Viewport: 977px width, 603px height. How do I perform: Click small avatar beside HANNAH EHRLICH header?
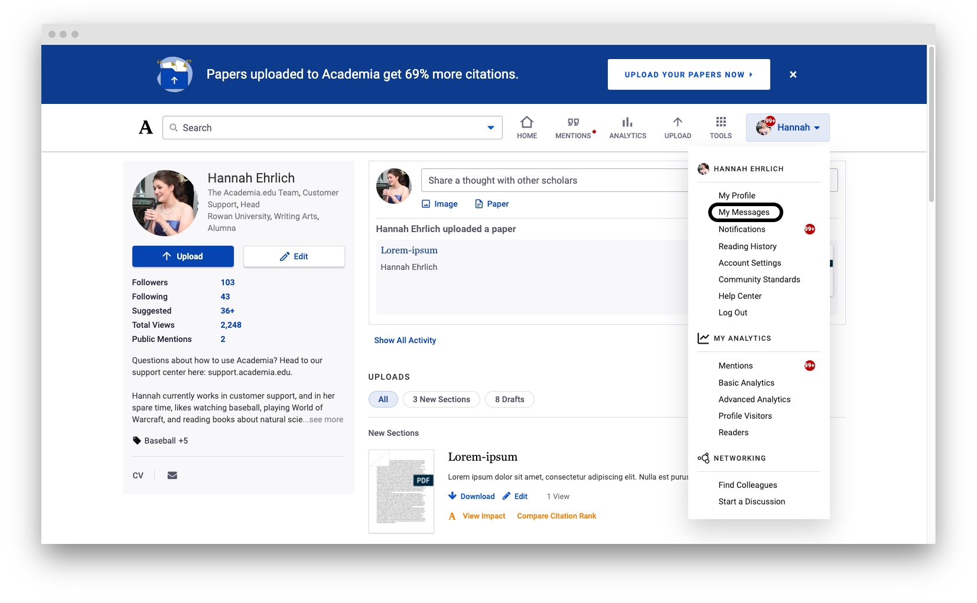(704, 169)
